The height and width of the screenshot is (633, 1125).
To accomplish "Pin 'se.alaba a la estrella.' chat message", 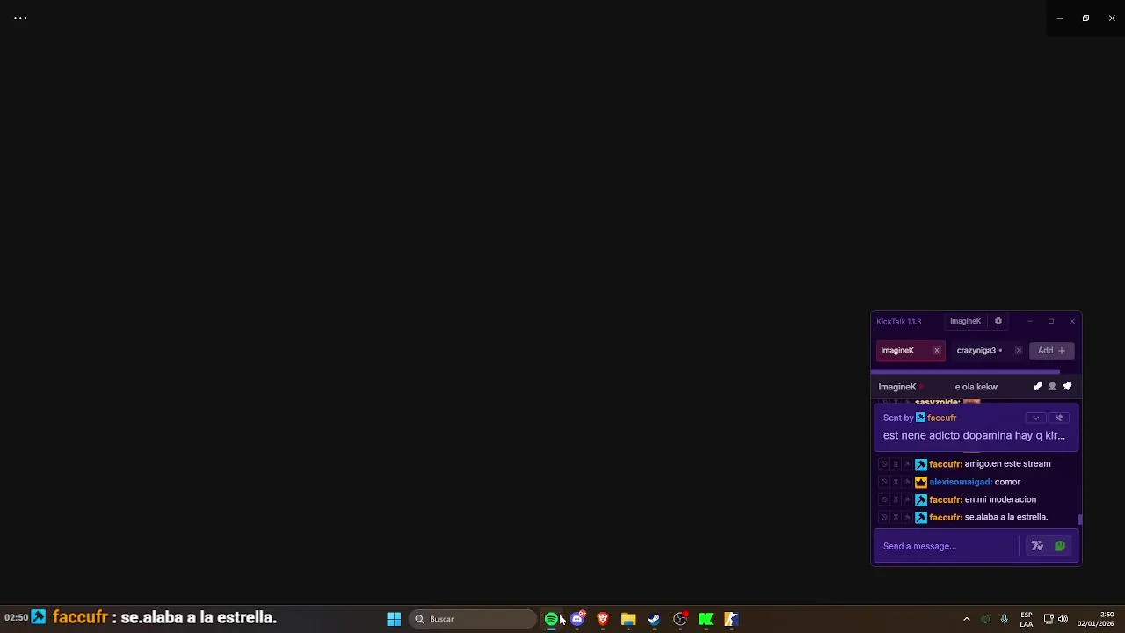I will pos(907,517).
